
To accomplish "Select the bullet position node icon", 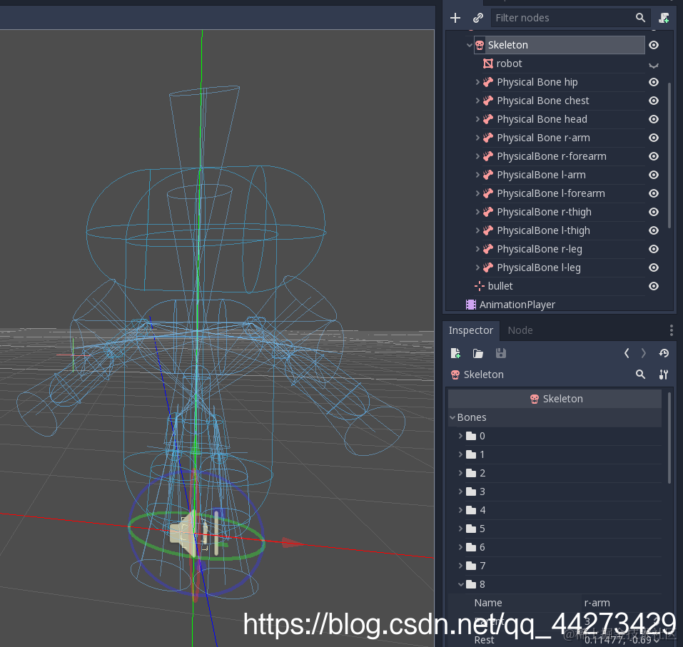I will pos(479,286).
